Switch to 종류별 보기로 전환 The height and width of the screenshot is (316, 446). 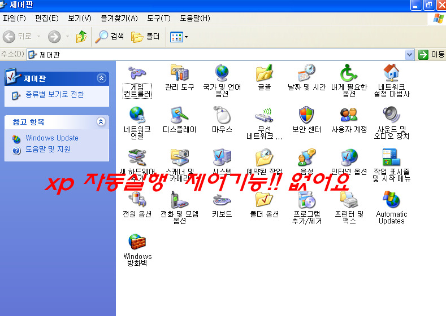click(55, 95)
